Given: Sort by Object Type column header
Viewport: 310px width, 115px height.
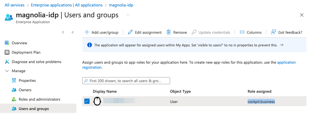Looking at the screenshot, I should pyautogui.click(x=180, y=92).
